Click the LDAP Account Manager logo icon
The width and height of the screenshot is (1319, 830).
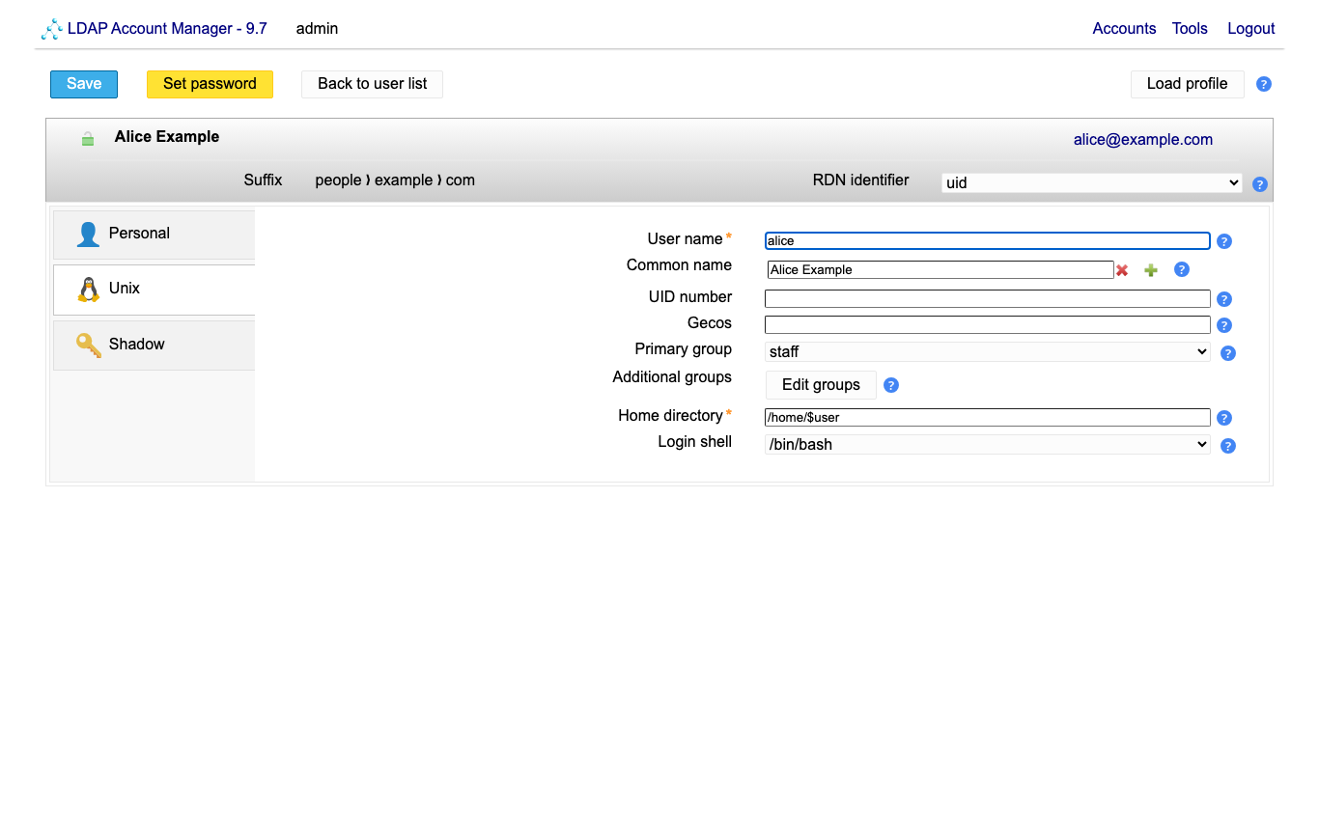[52, 29]
